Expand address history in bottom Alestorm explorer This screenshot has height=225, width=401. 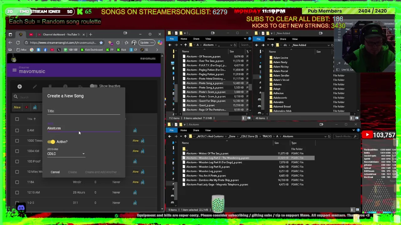[325, 136]
